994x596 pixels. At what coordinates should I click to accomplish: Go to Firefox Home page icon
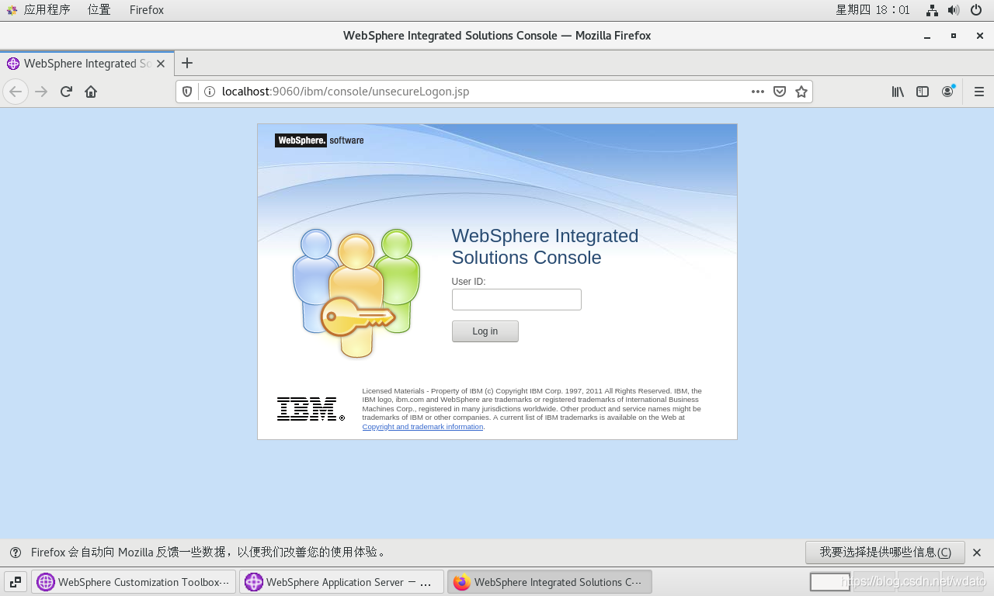[x=91, y=92]
